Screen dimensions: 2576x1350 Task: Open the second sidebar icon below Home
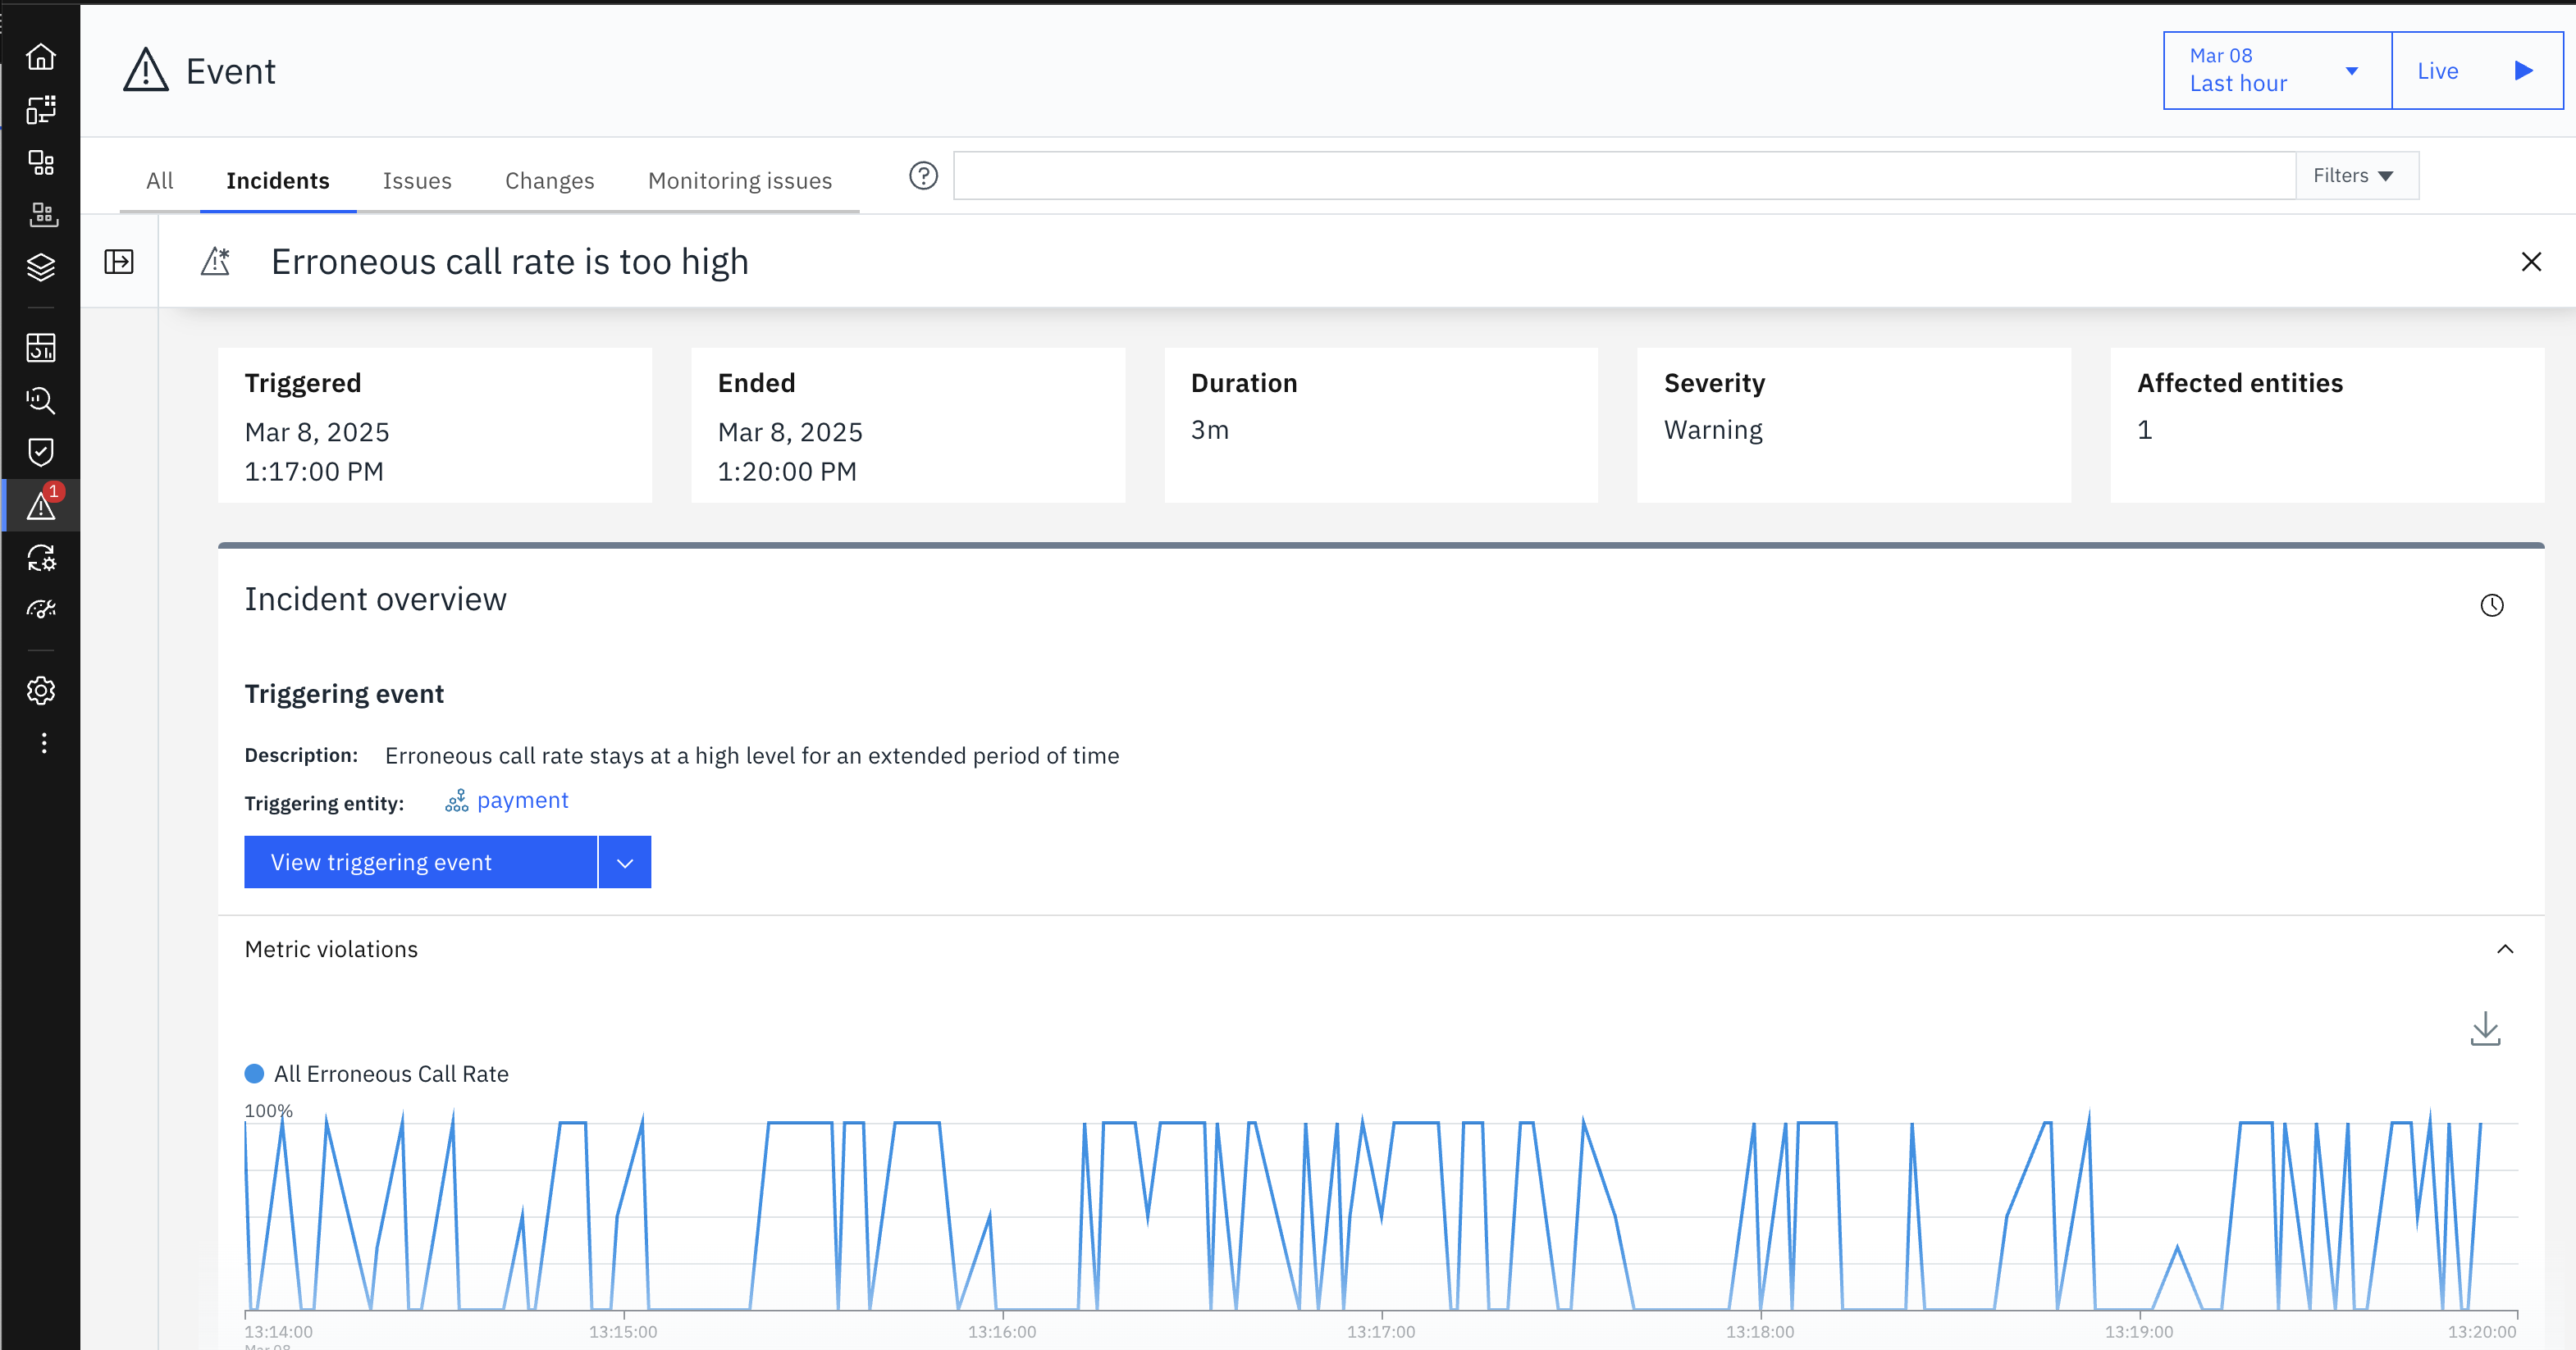click(41, 110)
